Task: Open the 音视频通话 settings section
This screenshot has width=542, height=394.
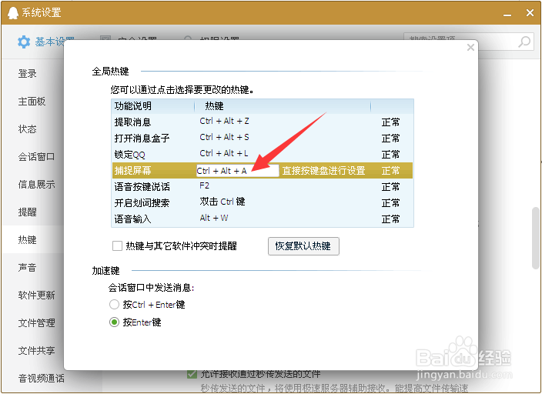Action: pos(41,378)
